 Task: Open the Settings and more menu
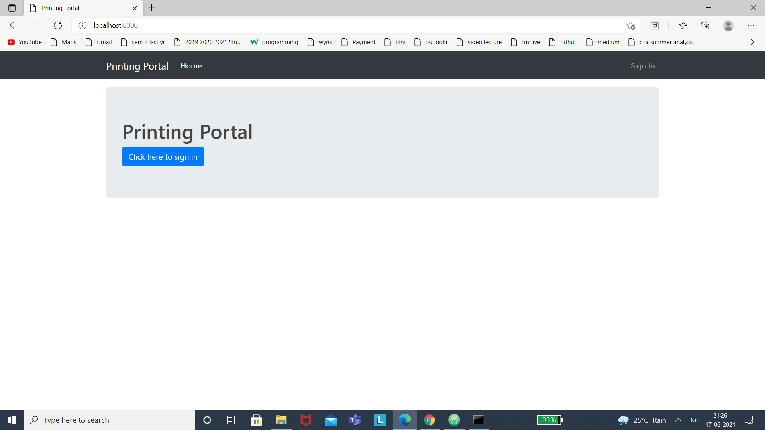coord(751,25)
